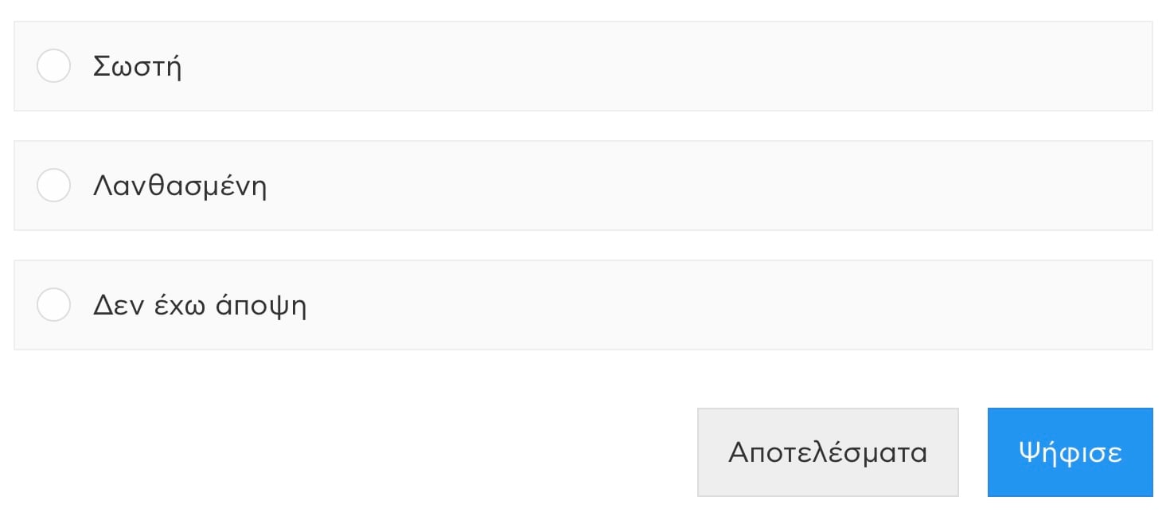Select the Δεν έχω άποψη radio button
The image size is (1170, 520).
click(x=54, y=305)
